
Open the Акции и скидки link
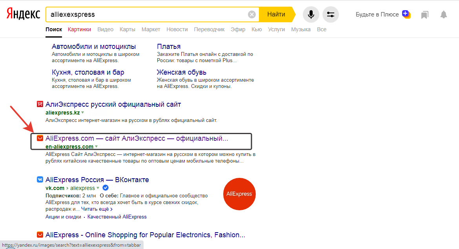tap(63, 217)
